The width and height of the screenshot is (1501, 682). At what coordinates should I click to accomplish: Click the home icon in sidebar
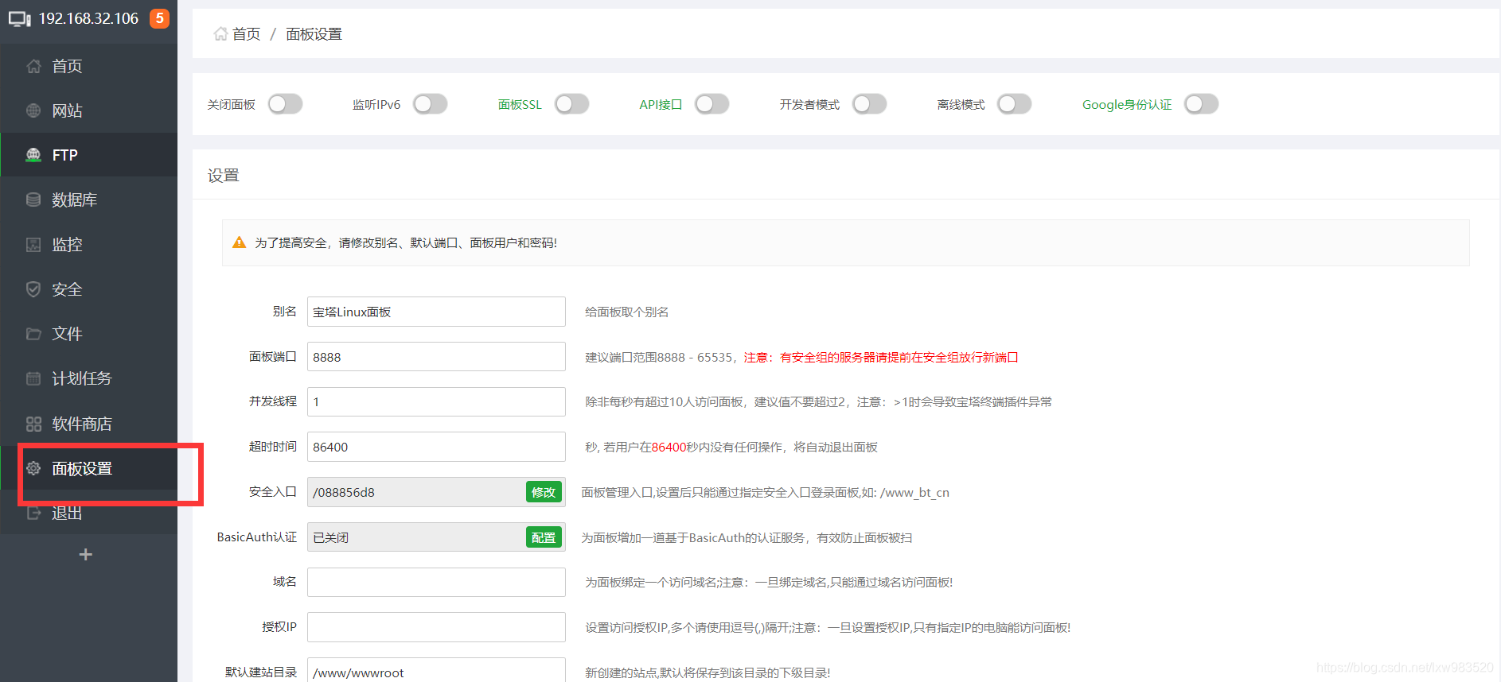33,66
